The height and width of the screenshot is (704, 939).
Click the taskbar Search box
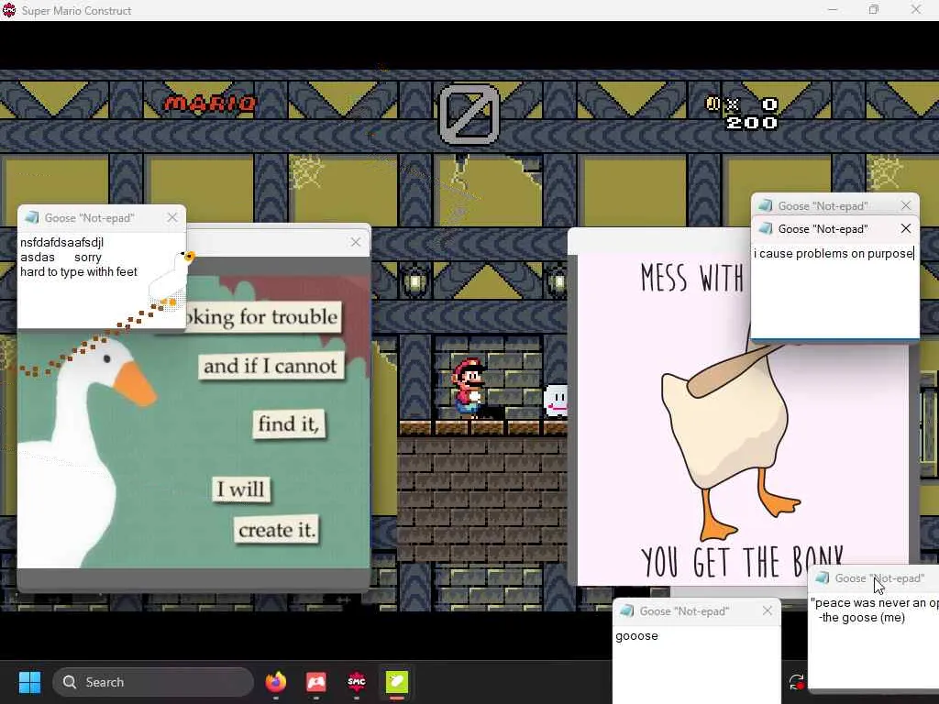[x=153, y=682]
